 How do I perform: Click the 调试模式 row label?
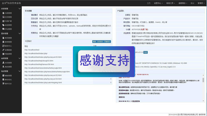click(34, 15)
